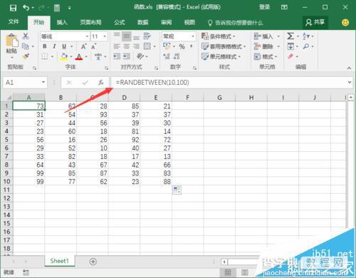Click the Increase Indent icon
This screenshot has width=356, height=278.
tap(127, 56)
